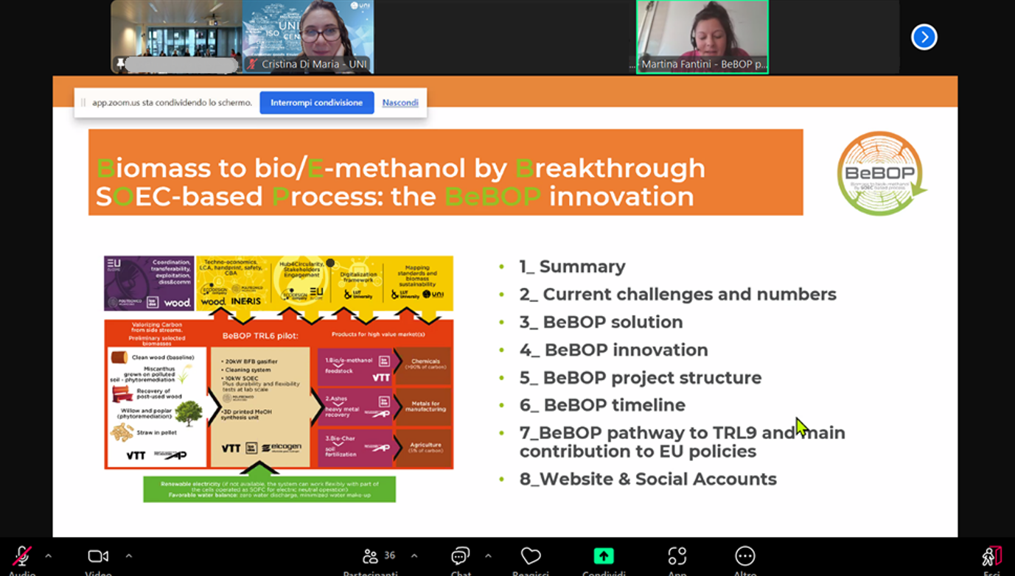Click the Esci leave meeting icon
The height and width of the screenshot is (576, 1015).
(x=991, y=556)
